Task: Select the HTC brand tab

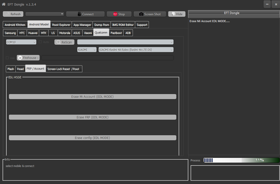Action: click(22, 33)
